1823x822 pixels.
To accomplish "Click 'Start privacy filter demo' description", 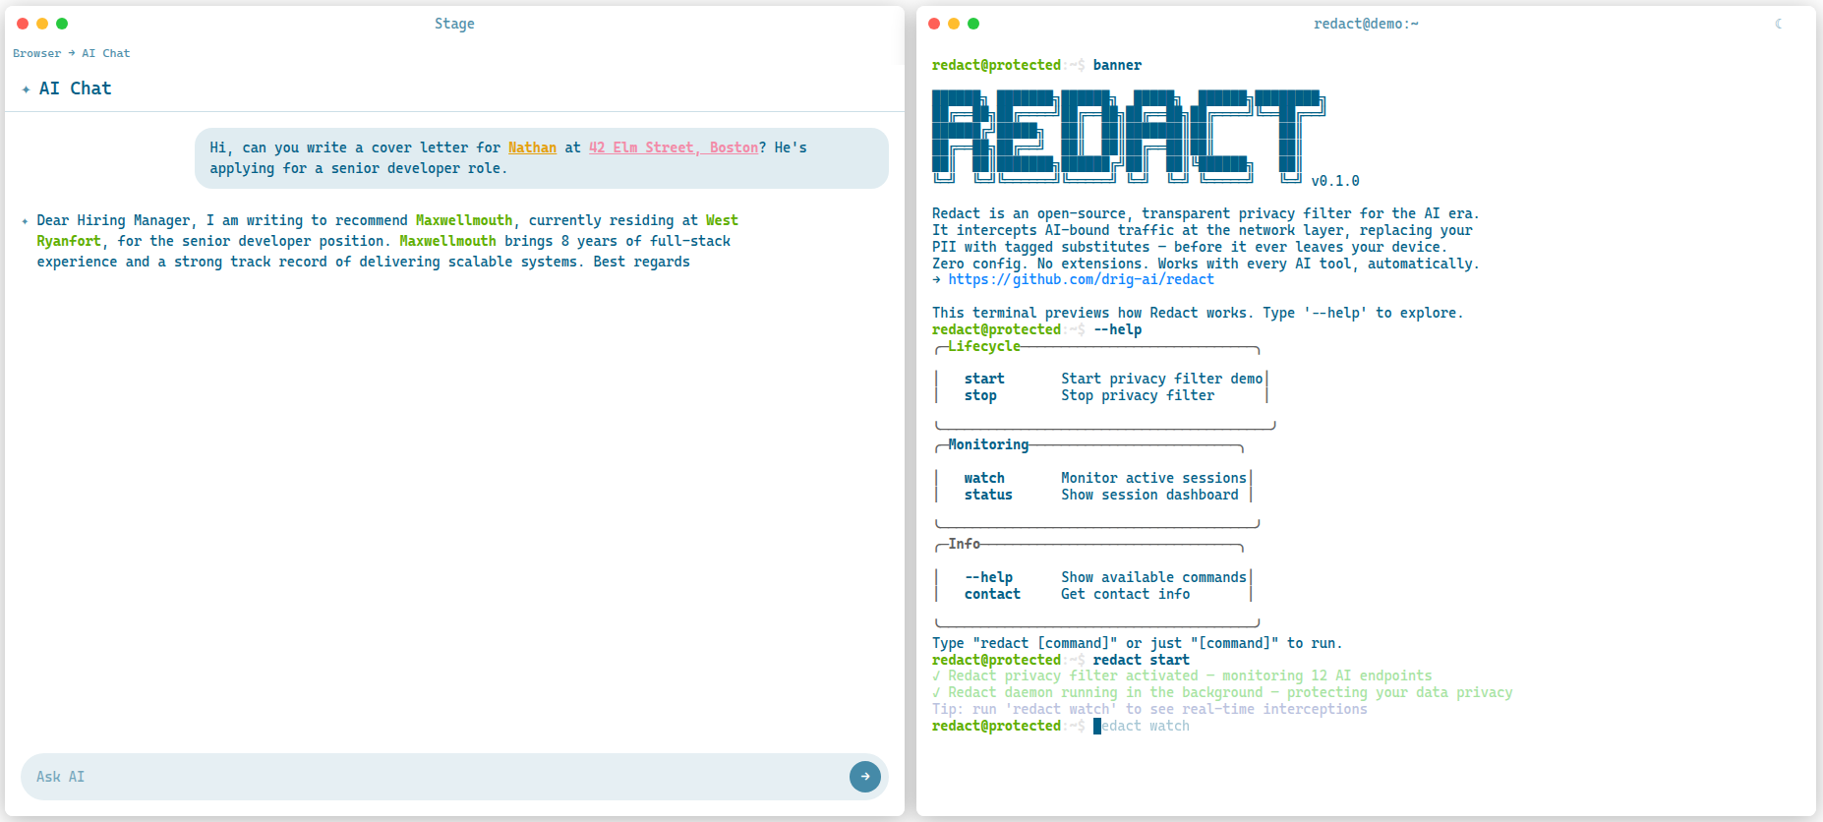I will click(1161, 379).
